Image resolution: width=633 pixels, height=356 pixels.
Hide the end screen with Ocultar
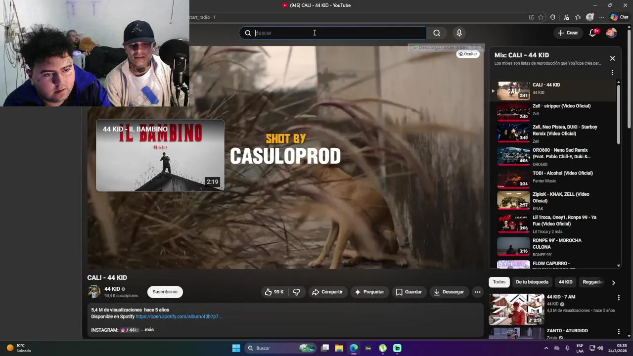click(468, 54)
